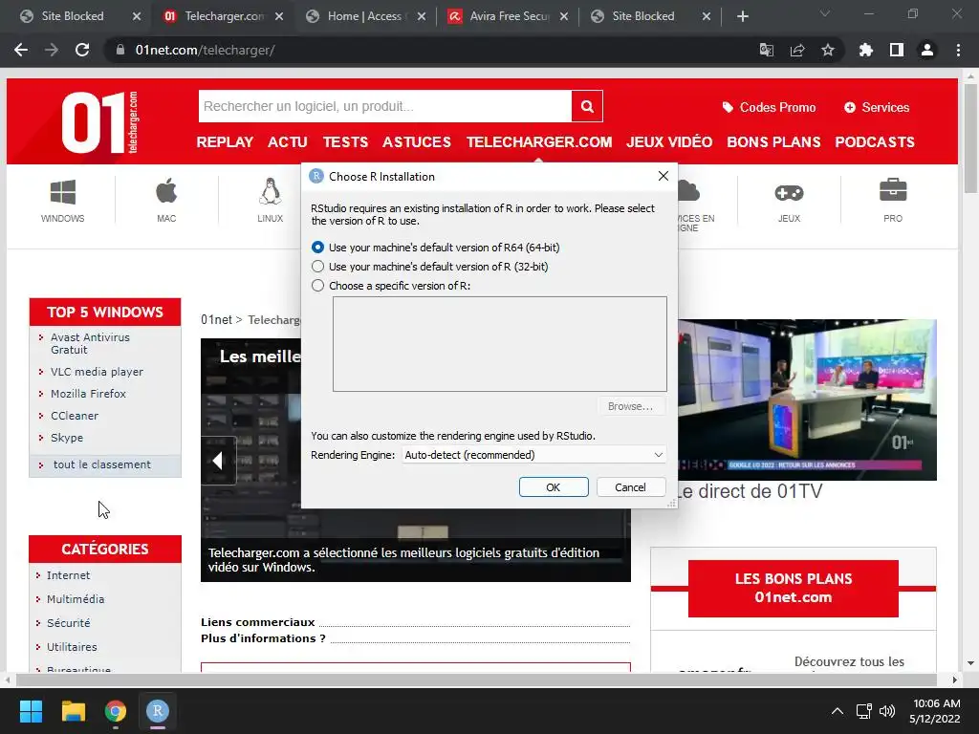Open File Explorer from taskbar
The height and width of the screenshot is (734, 979).
(x=73, y=711)
